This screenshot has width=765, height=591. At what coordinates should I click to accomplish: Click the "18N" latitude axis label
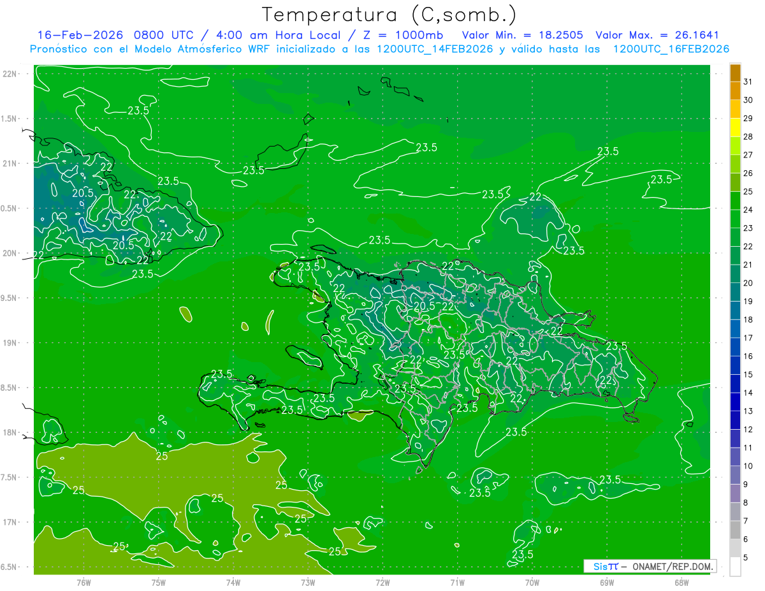point(10,432)
